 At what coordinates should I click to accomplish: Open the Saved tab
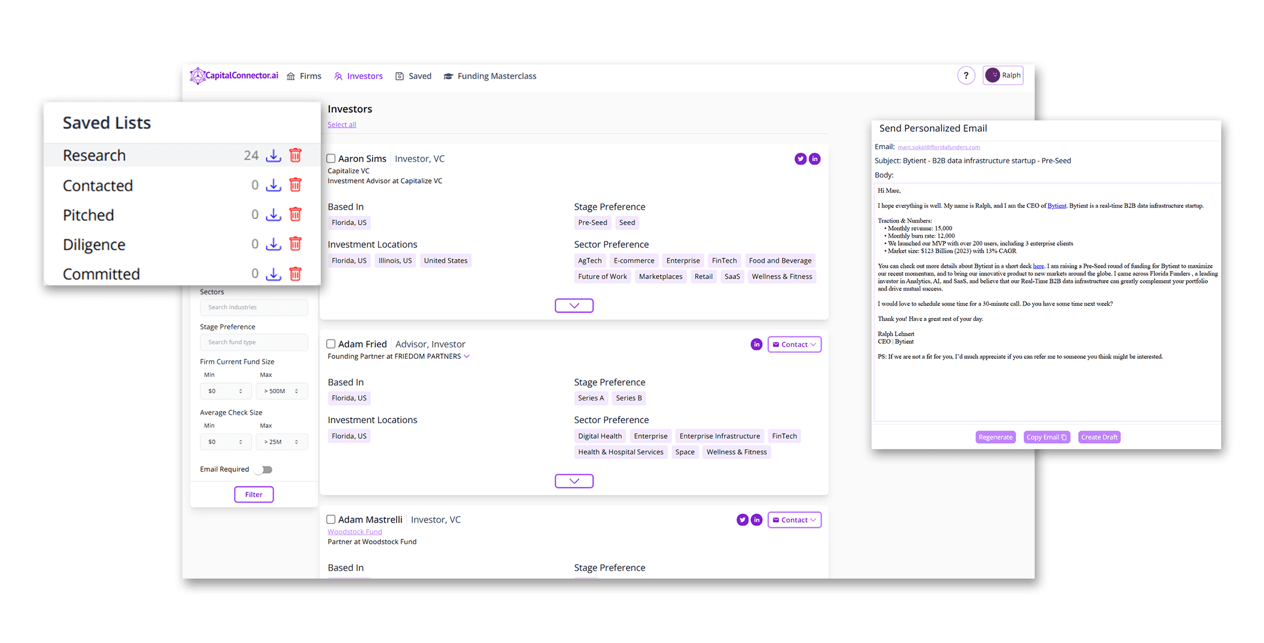pos(414,76)
